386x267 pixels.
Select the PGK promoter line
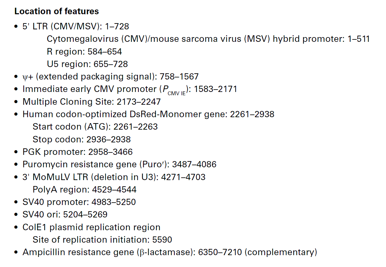pos(78,152)
